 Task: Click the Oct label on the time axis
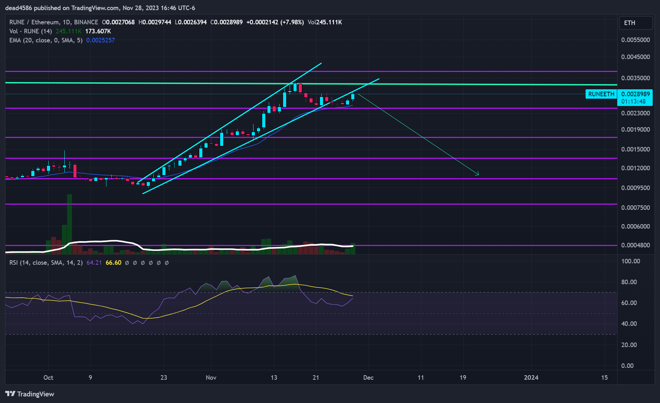48,378
